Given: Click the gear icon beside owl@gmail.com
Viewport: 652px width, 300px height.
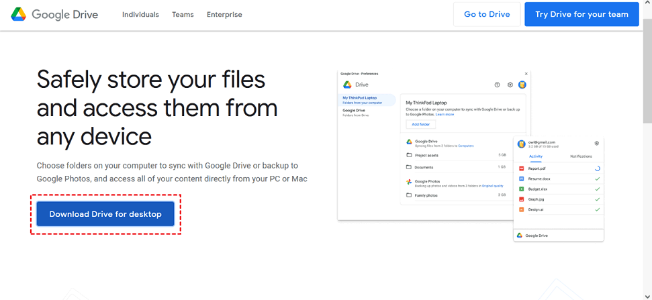Looking at the screenshot, I should 596,143.
